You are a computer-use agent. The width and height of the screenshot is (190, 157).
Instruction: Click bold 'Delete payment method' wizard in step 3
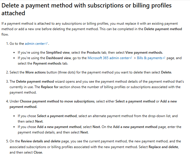[x=35, y=82]
